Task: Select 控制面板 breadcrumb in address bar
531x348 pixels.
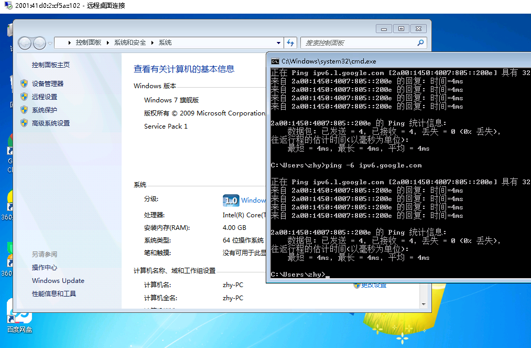Action: coord(89,43)
